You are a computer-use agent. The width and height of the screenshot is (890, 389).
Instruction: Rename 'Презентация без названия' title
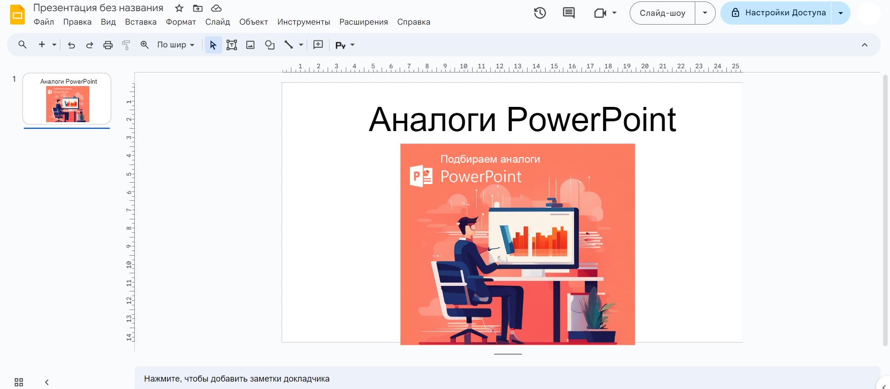[98, 8]
